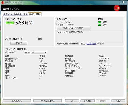Click the 設定のプロパティ header title
Viewport: 128px width, 105px height.
[11, 9]
